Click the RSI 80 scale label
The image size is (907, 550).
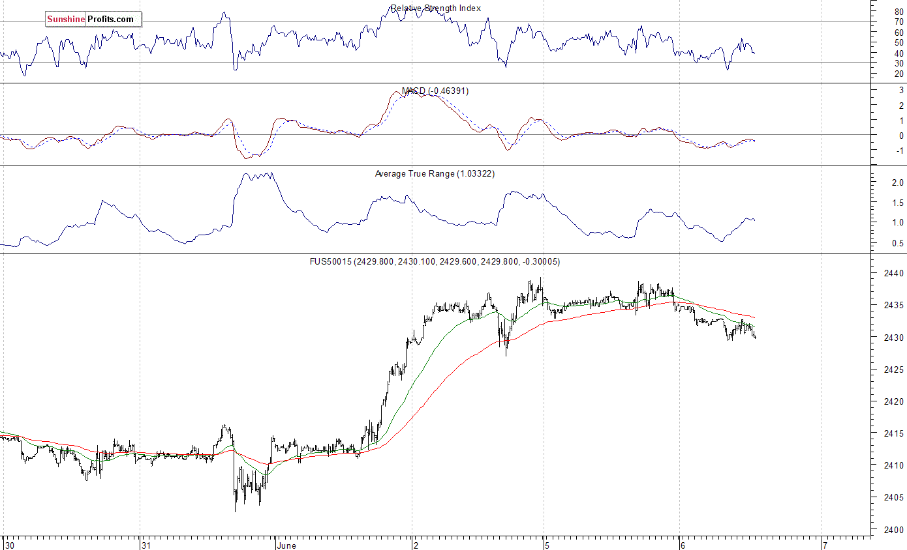tap(899, 11)
